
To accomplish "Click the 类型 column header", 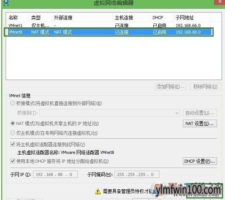I will click(36, 18).
